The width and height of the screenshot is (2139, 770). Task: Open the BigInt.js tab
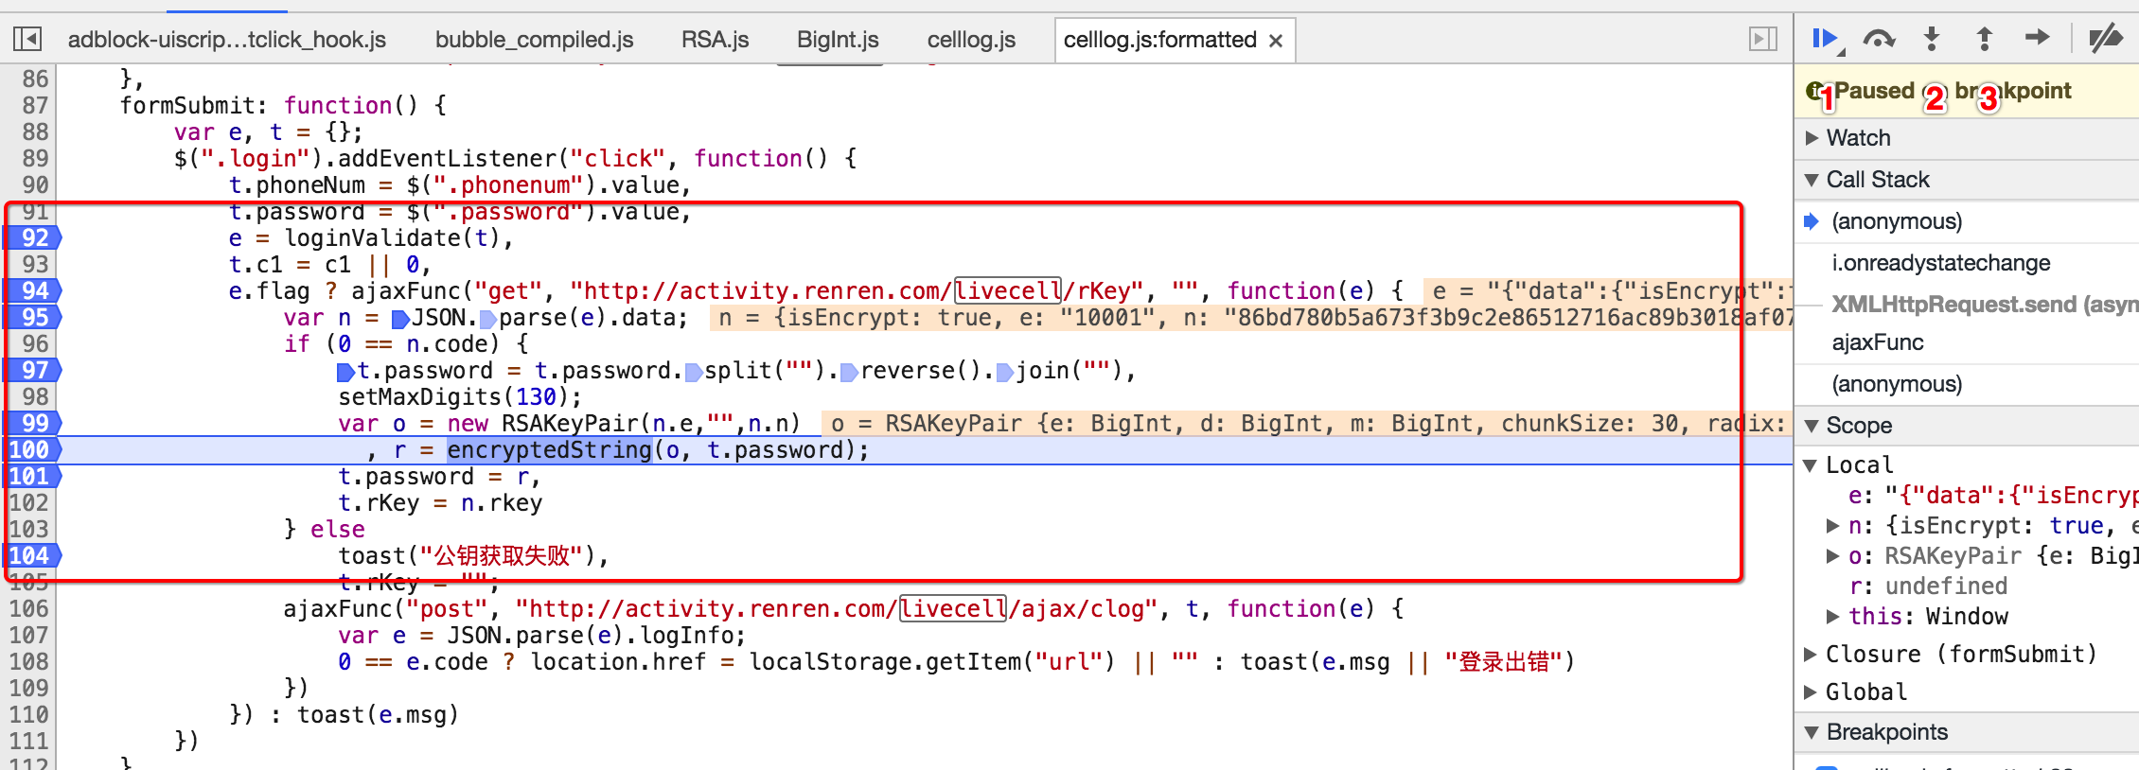[838, 40]
